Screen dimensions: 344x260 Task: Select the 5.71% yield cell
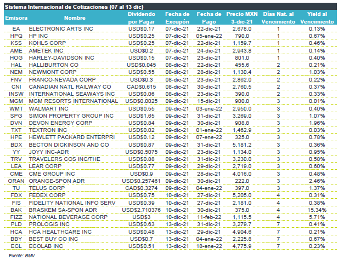(317, 217)
